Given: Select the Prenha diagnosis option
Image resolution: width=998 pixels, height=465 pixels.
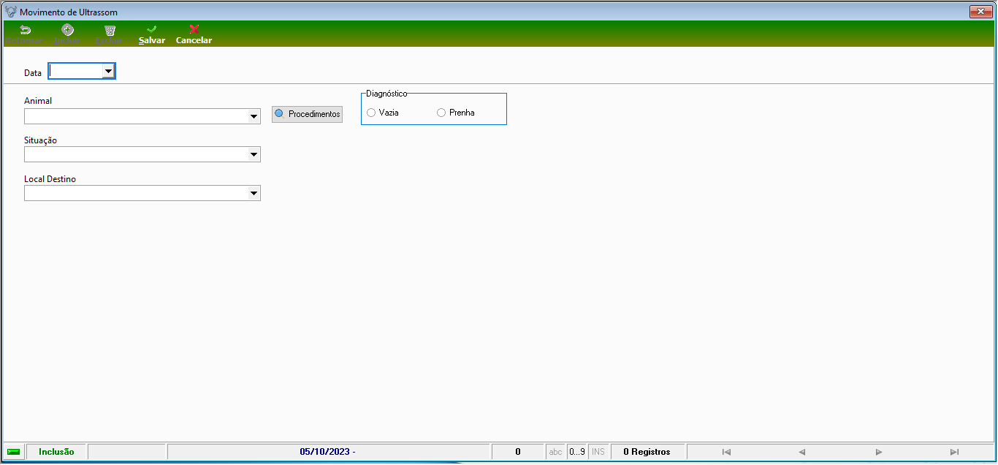Looking at the screenshot, I should pyautogui.click(x=456, y=113).
